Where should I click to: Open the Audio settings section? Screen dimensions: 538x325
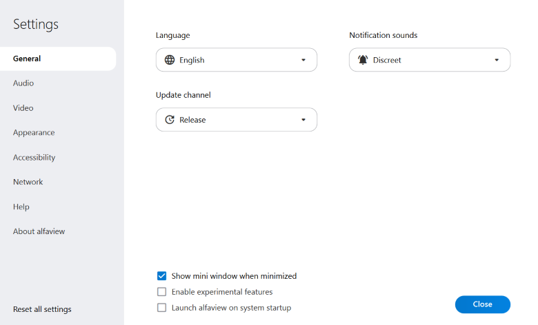point(23,83)
